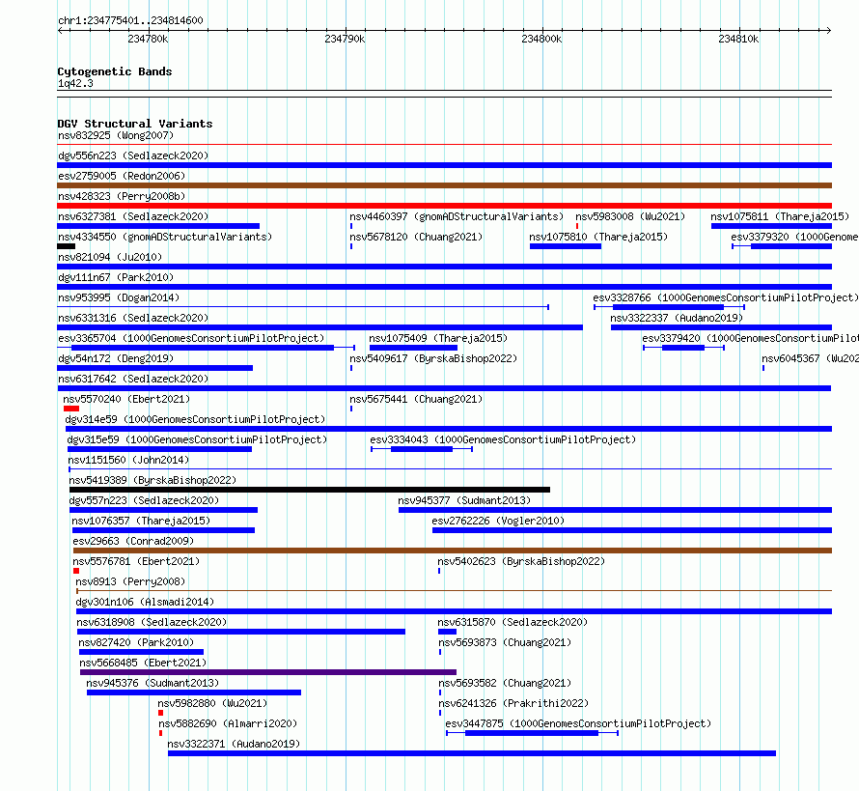The width and height of the screenshot is (859, 791).
Task: Click the red nsv5570240 (Ebert2021) bar
Action: click(71, 409)
